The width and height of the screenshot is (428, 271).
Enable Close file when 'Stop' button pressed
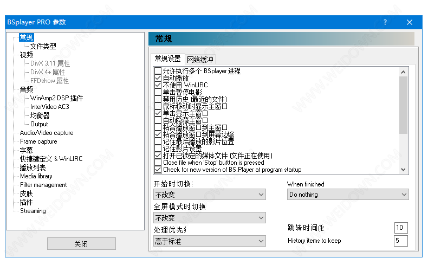158,163
